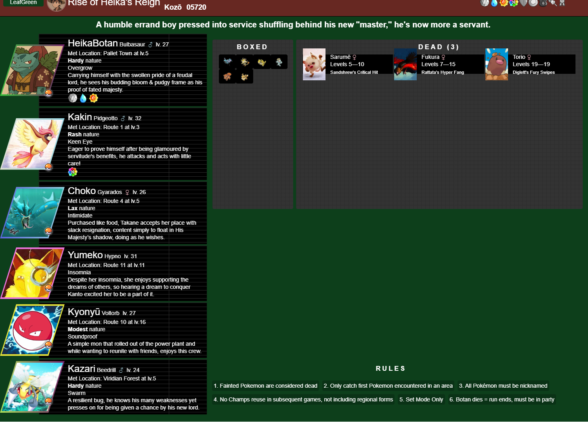The image size is (588, 422).
Task: Click 'Sandshrew's Critical Hit' cause of death
Action: [354, 72]
